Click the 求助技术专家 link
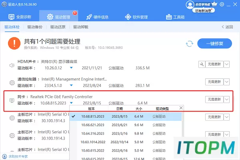The width and height of the screenshot is (240, 160). pyautogui.click(x=18, y=156)
